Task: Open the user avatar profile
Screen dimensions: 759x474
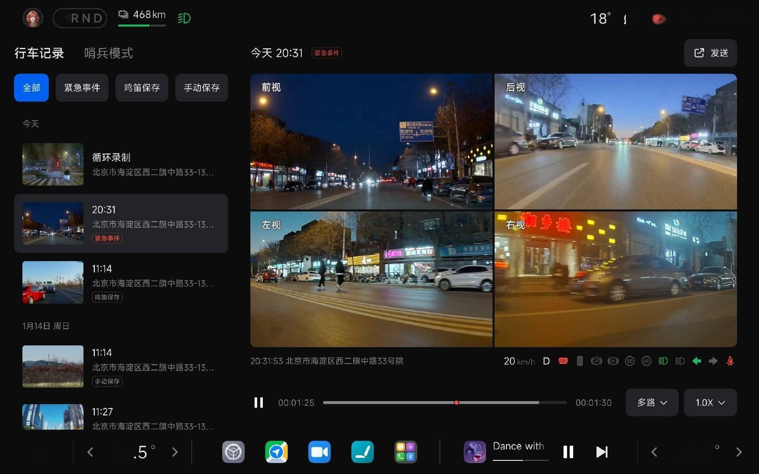Action: 33,18
